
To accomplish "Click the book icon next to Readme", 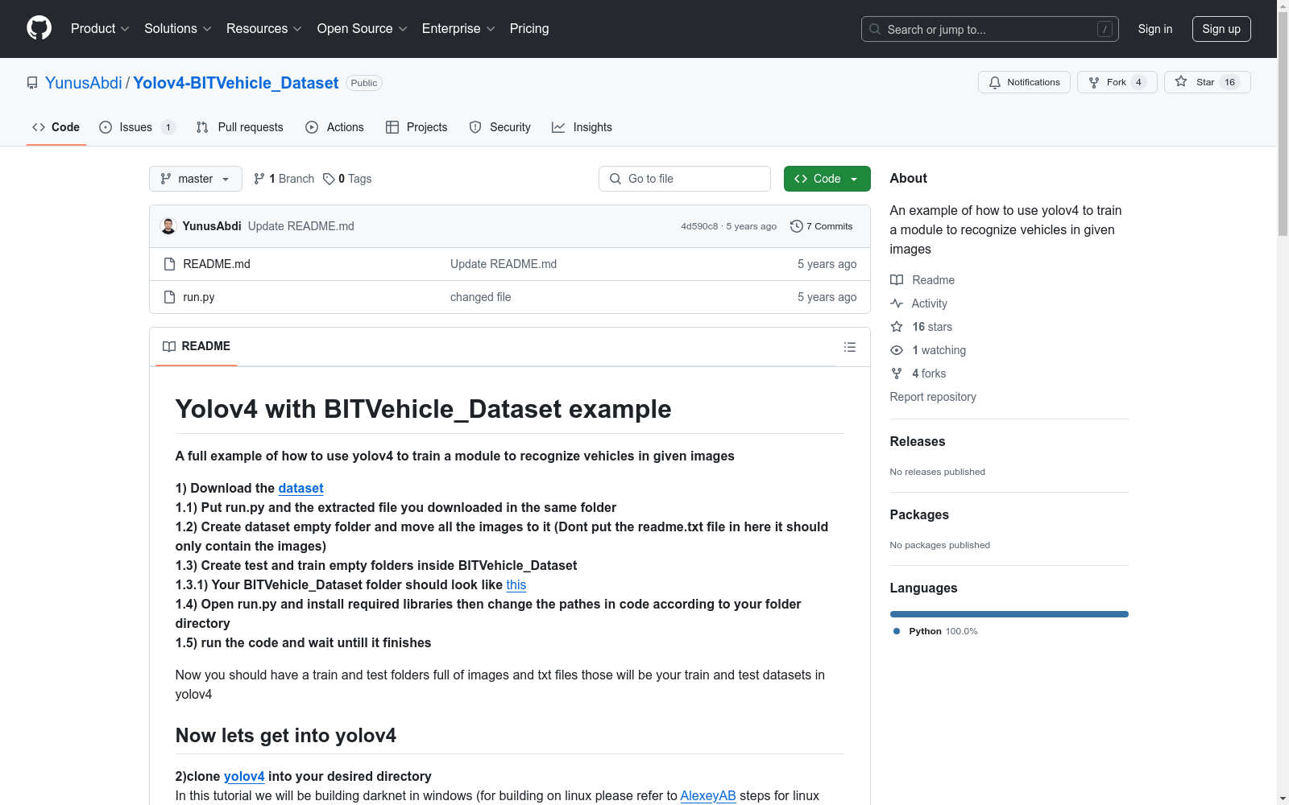I will (x=897, y=280).
